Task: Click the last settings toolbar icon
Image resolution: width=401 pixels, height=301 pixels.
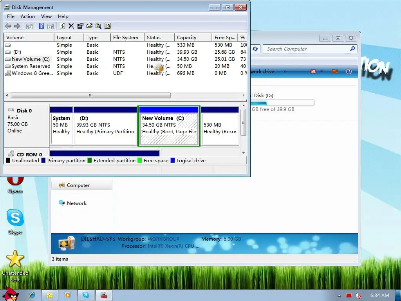Action: pos(108,26)
